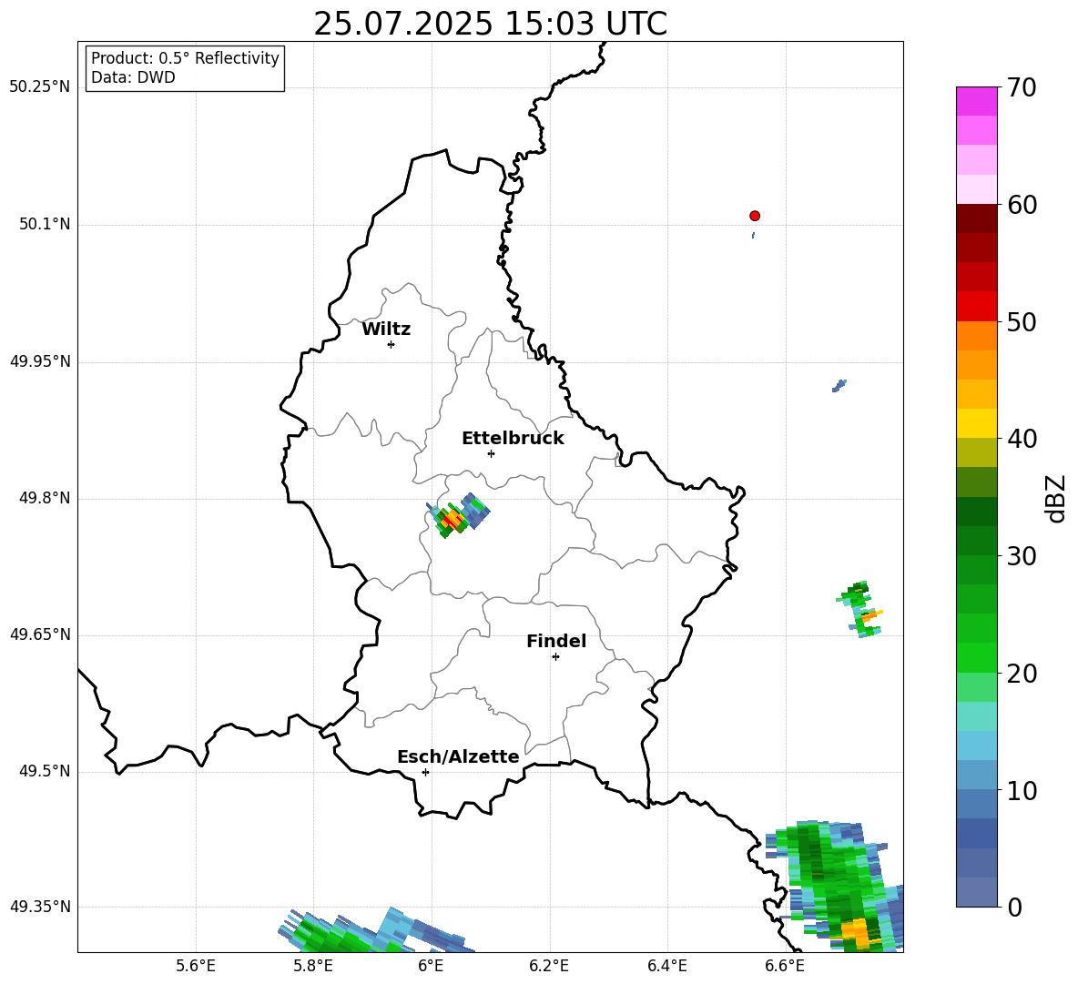Click the 0 colorbar tick label

(1014, 907)
